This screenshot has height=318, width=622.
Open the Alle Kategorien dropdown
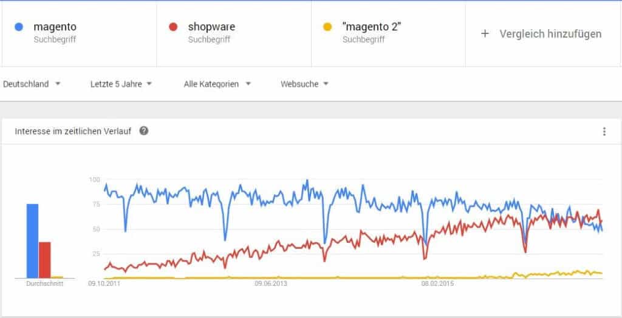point(217,84)
